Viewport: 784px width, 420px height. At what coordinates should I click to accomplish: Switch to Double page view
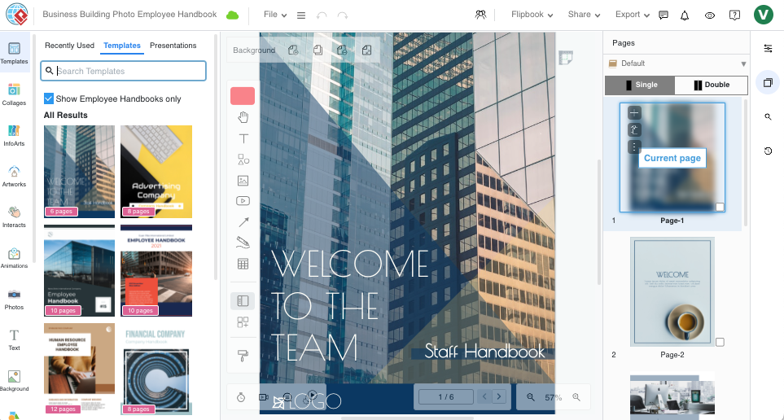(712, 85)
